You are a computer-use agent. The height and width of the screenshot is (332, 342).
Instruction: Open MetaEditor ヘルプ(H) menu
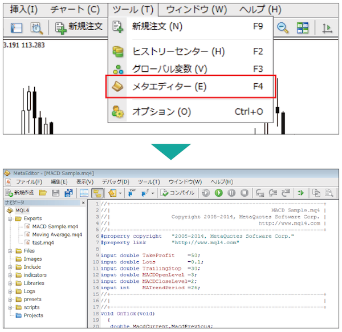[222, 181]
